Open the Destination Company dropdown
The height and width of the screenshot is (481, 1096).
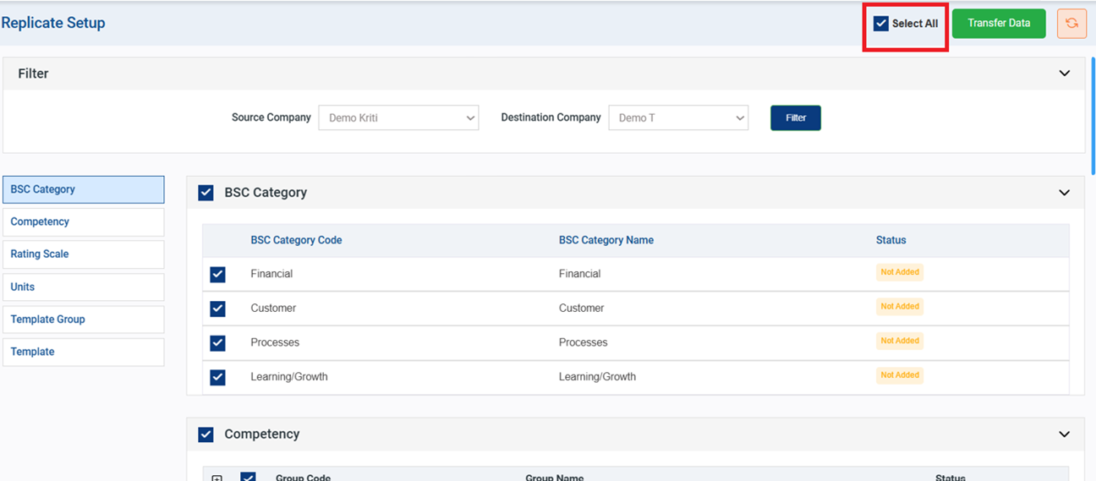pos(678,118)
